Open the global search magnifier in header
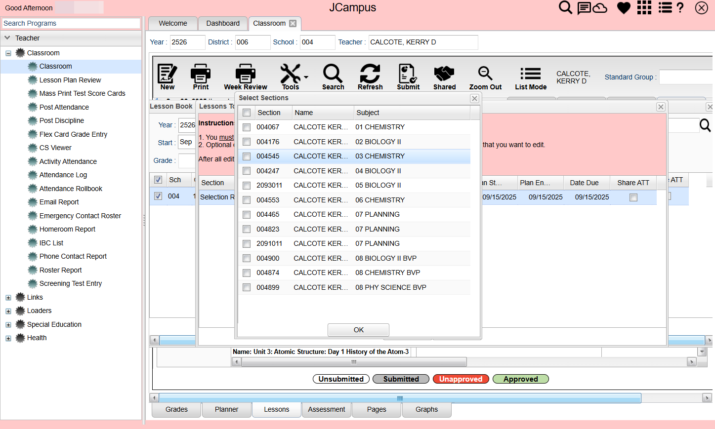Screen dimensions: 715x429 (x=565, y=8)
